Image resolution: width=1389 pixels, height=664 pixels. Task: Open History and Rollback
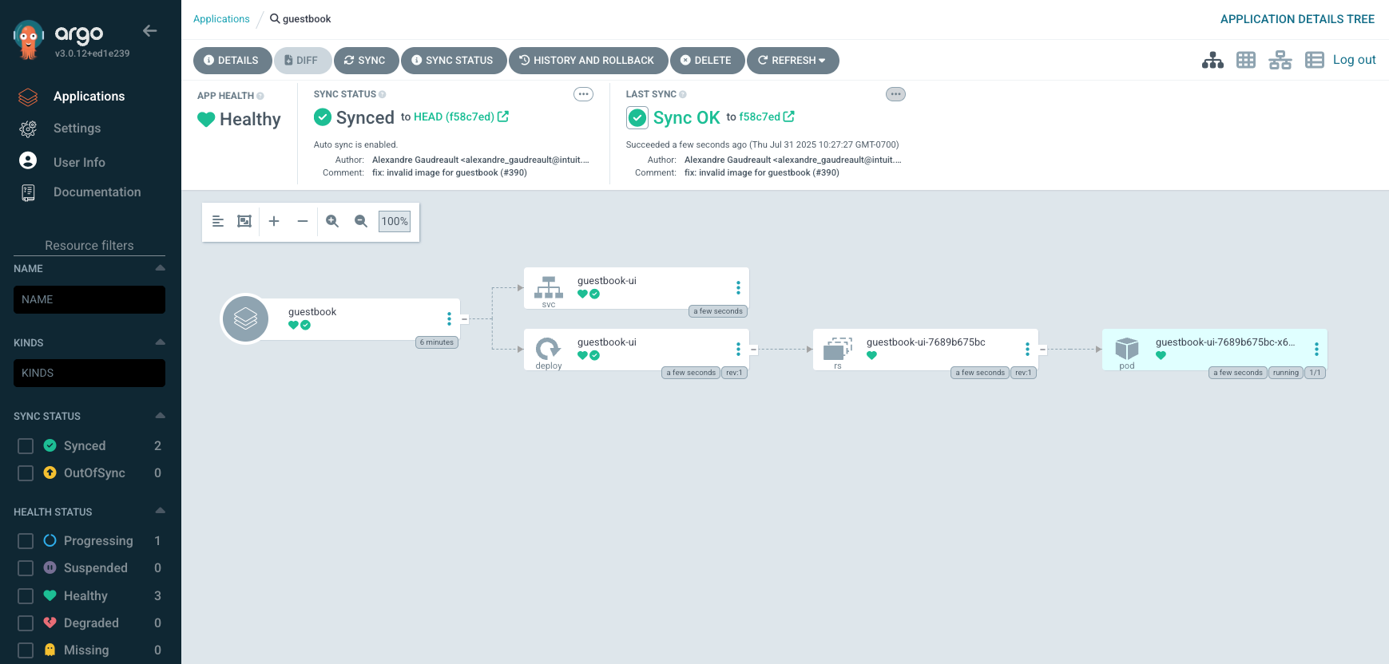point(588,61)
